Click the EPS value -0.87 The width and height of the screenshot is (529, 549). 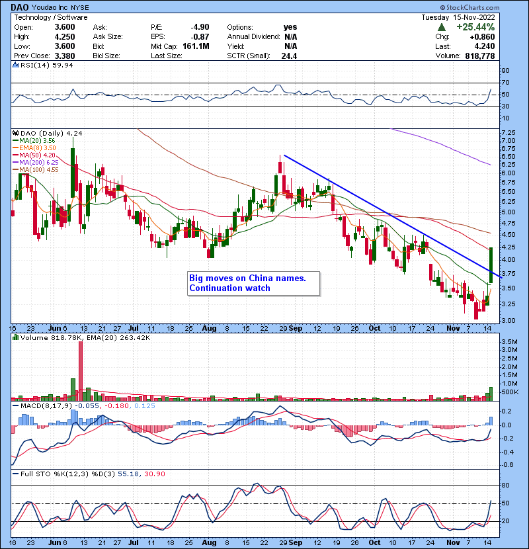pyautogui.click(x=200, y=37)
